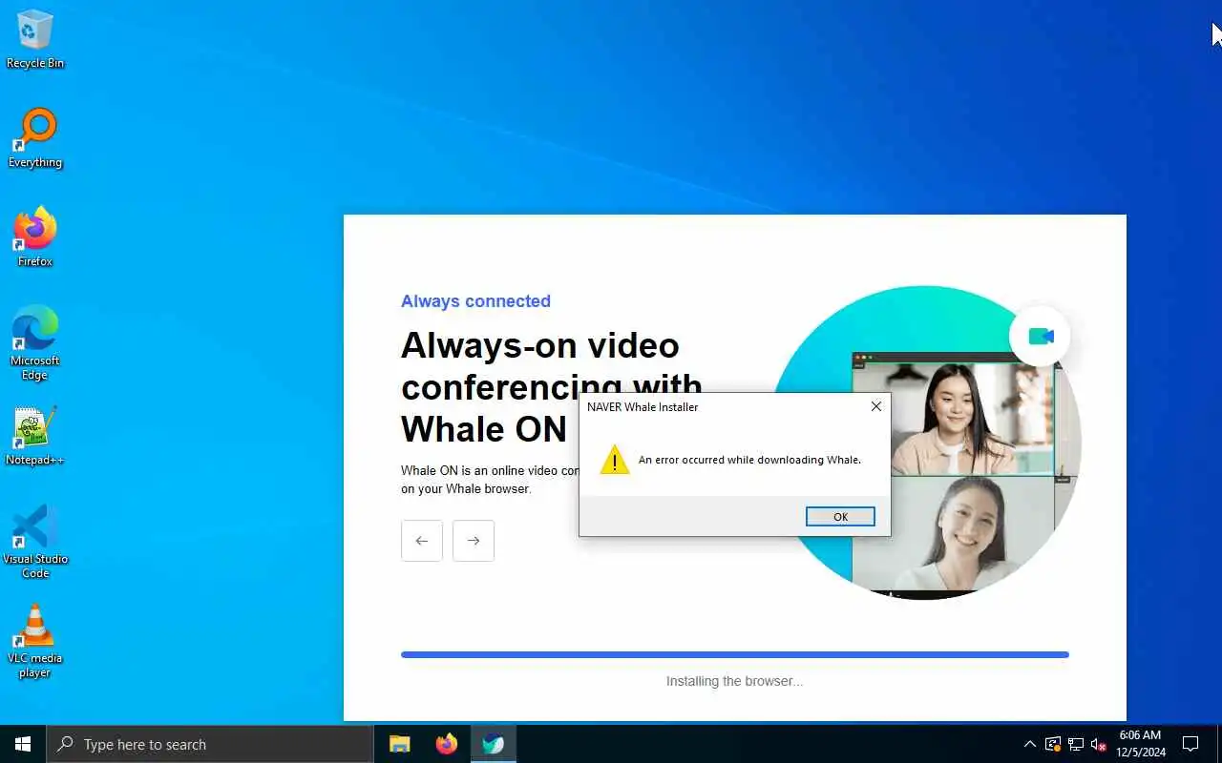Click the installation progress bar
Viewport: 1222px width, 763px height.
735,654
